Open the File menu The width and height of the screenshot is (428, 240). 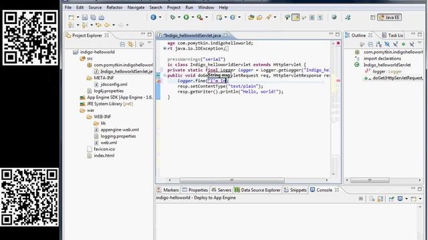(68, 7)
